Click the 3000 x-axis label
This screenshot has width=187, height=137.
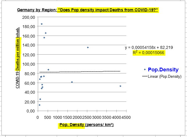point(97,117)
